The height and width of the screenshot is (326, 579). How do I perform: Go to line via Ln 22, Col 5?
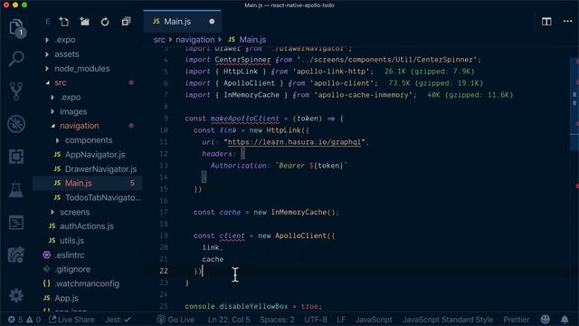[x=229, y=320]
